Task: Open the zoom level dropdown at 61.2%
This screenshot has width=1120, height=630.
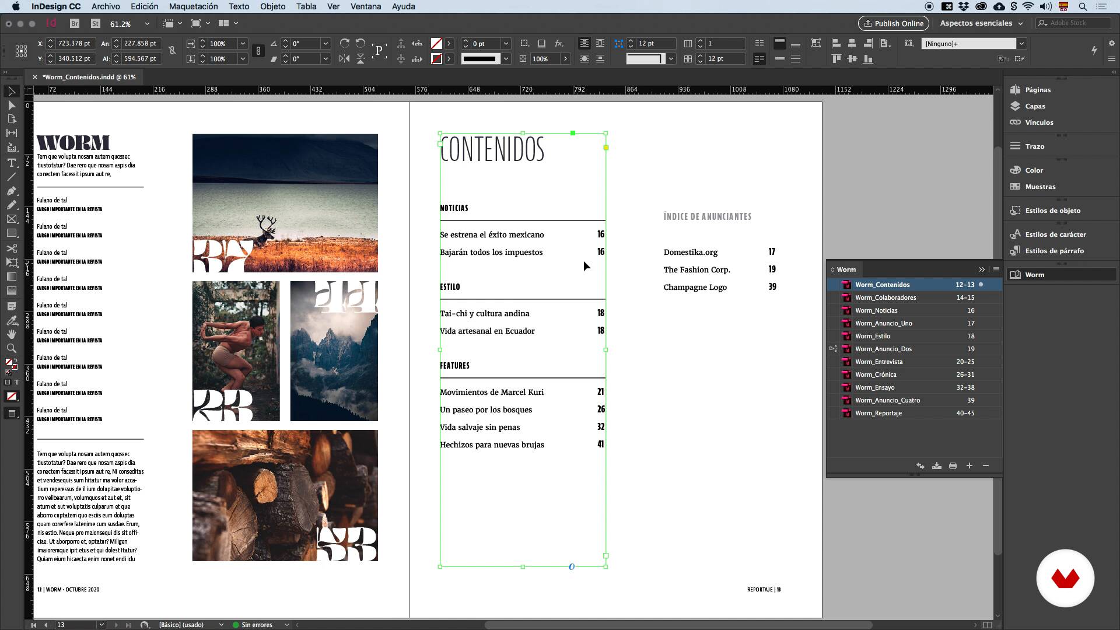Action: click(147, 24)
